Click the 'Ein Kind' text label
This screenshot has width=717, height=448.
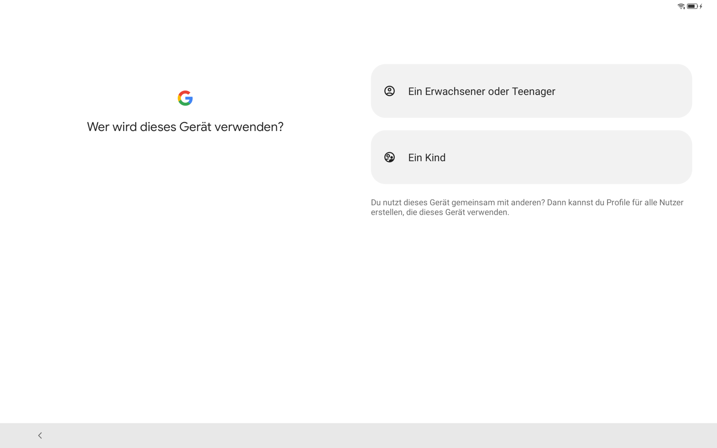click(x=426, y=158)
